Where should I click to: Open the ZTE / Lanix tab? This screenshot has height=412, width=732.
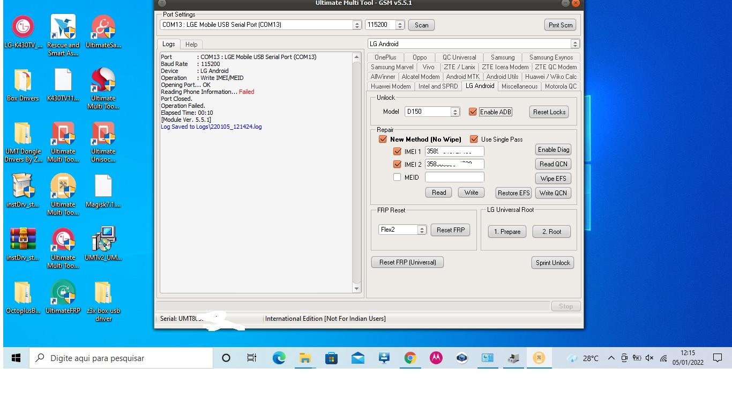[459, 67]
